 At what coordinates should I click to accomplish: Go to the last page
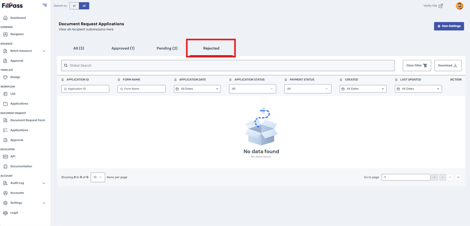click(x=458, y=177)
